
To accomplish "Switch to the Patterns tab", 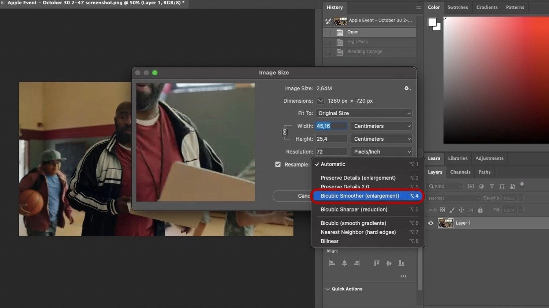I will [515, 7].
